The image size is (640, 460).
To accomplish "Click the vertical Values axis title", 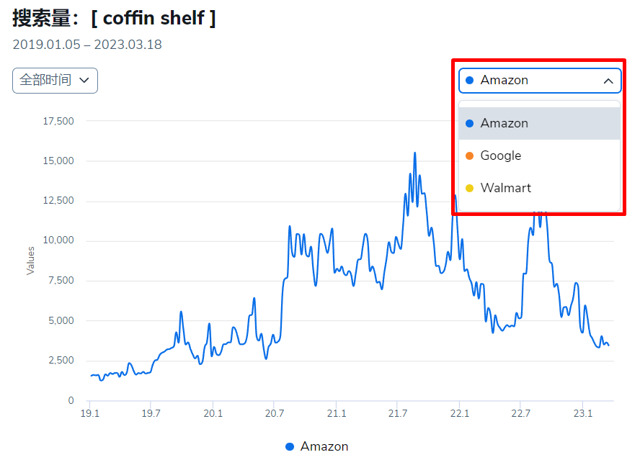I will pyautogui.click(x=30, y=261).
